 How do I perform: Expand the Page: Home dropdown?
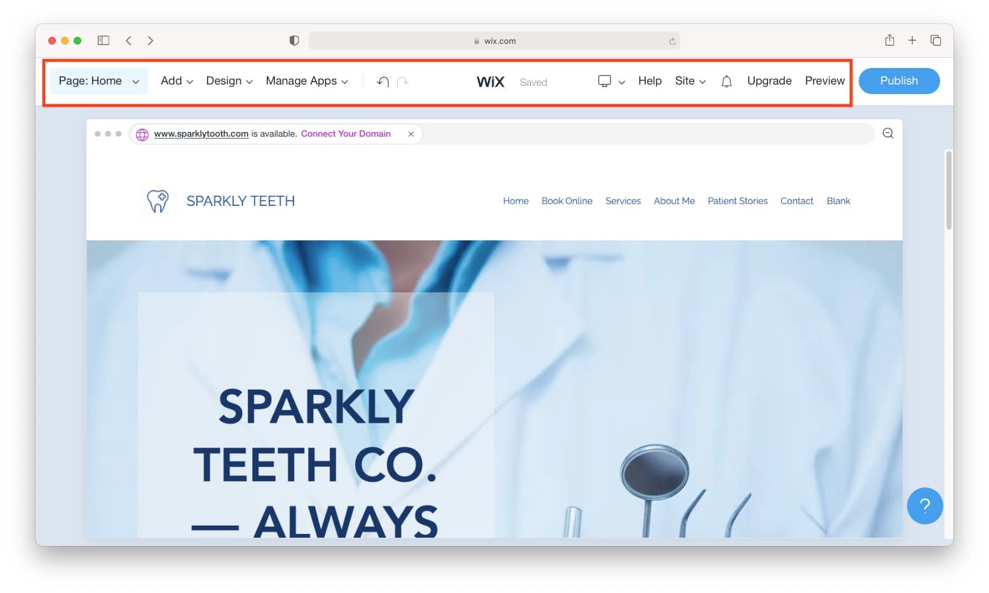[99, 81]
